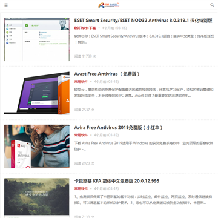The width and height of the screenshot is (218, 218).
Task: Open the Avira Free Antivirus 2019免费版 title
Action: tap(119, 128)
